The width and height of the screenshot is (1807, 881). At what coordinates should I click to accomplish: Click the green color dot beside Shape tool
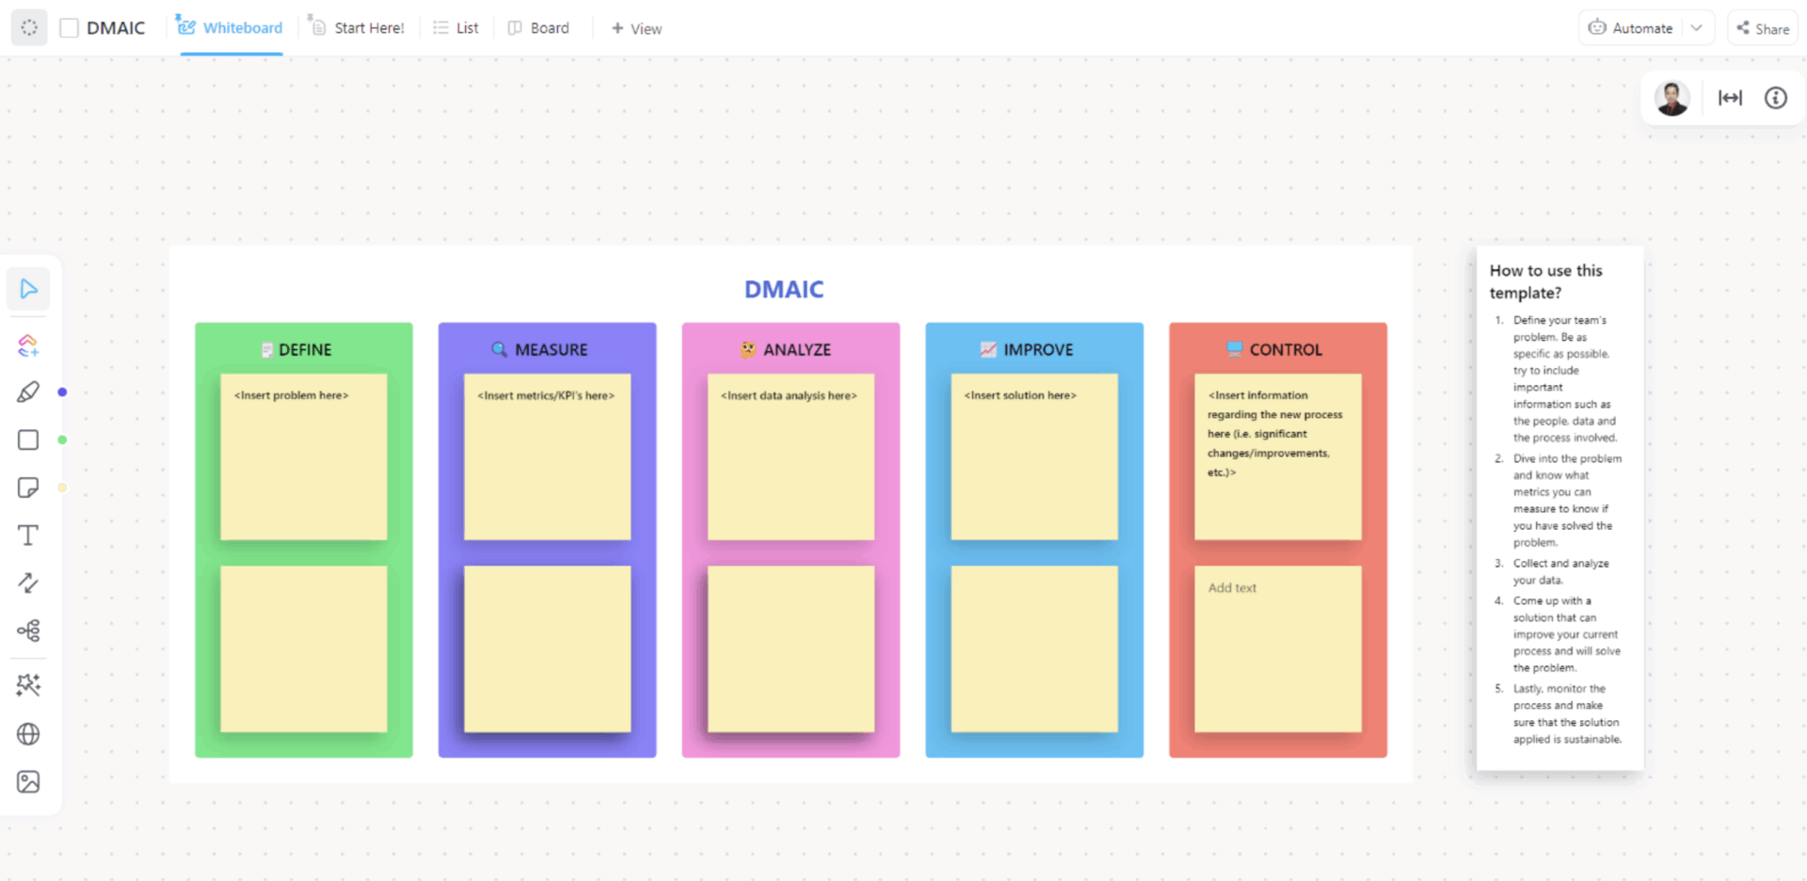click(62, 440)
